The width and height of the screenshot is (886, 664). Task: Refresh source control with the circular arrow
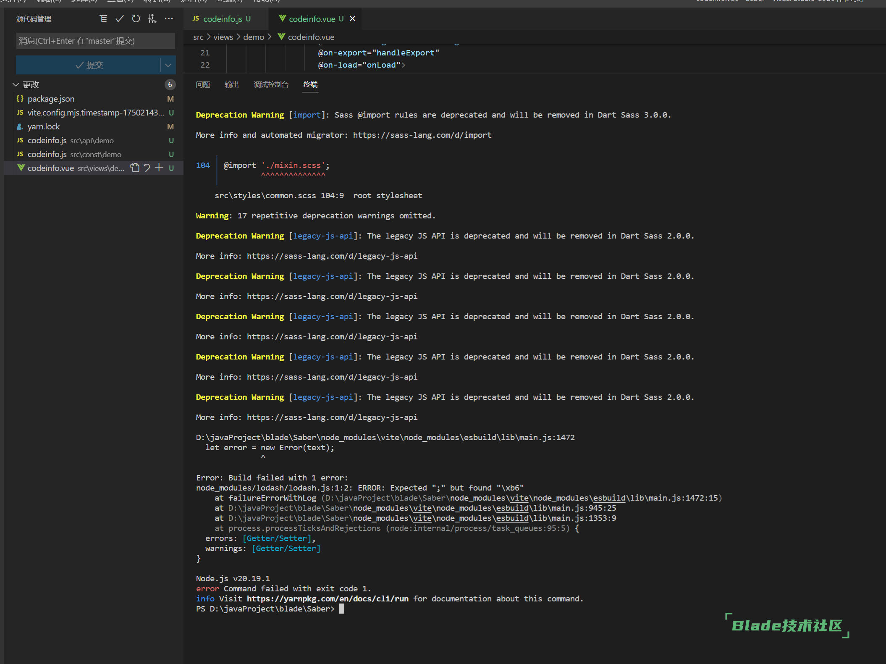point(136,18)
